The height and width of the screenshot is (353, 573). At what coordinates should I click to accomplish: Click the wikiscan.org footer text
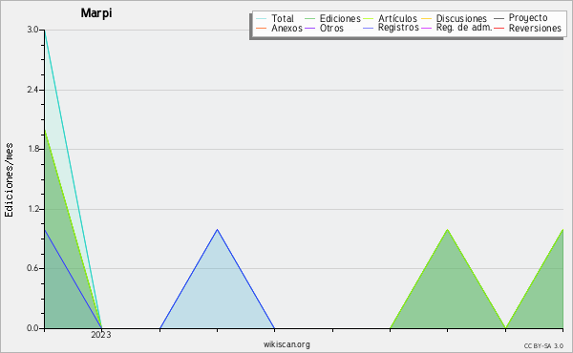coord(286,344)
